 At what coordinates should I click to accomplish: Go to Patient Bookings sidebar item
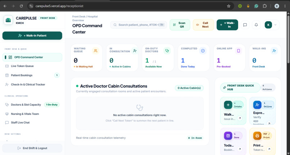coord(32,75)
